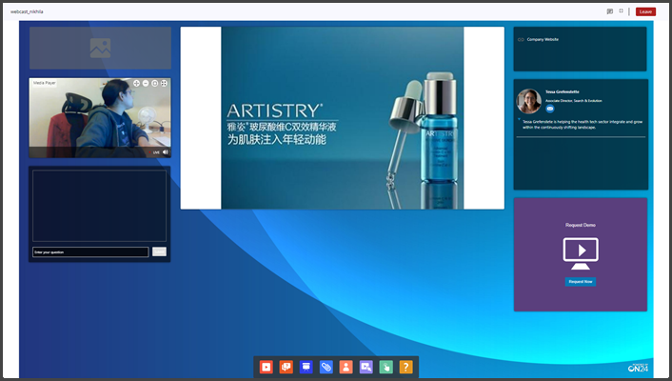Image resolution: width=672 pixels, height=381 pixels.
Task: Mute the media player volume speaker
Action: click(x=166, y=152)
